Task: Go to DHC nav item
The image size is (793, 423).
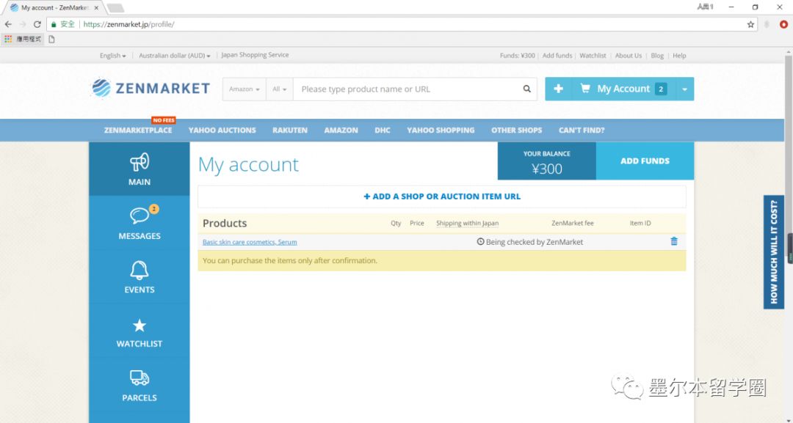Action: pos(383,130)
